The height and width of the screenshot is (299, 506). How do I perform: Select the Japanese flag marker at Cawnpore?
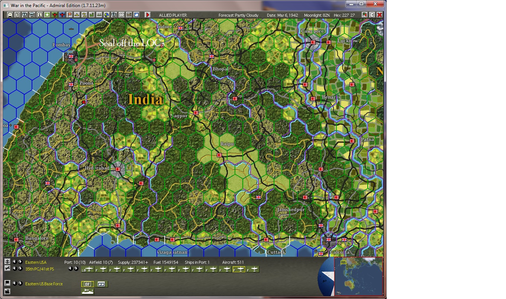[x=313, y=42]
